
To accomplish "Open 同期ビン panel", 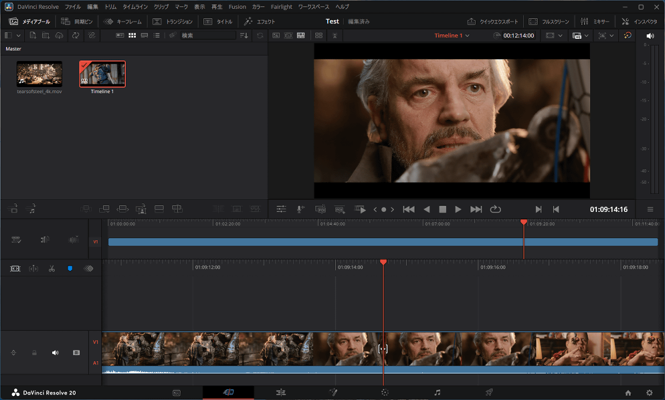I will tap(76, 22).
